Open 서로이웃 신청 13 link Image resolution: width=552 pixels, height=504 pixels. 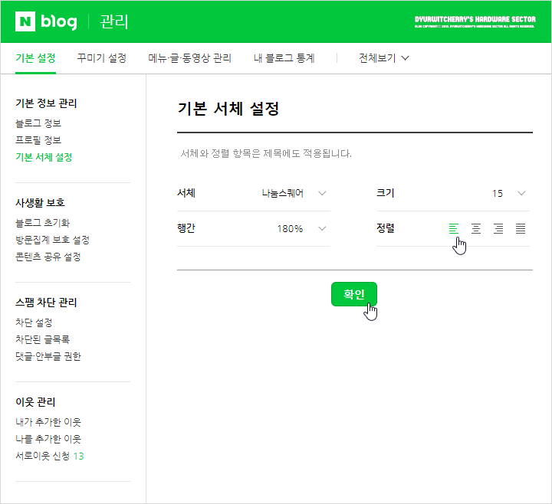coord(50,457)
